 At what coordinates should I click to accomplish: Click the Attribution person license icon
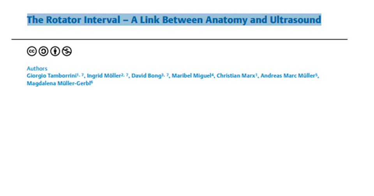tap(55, 51)
